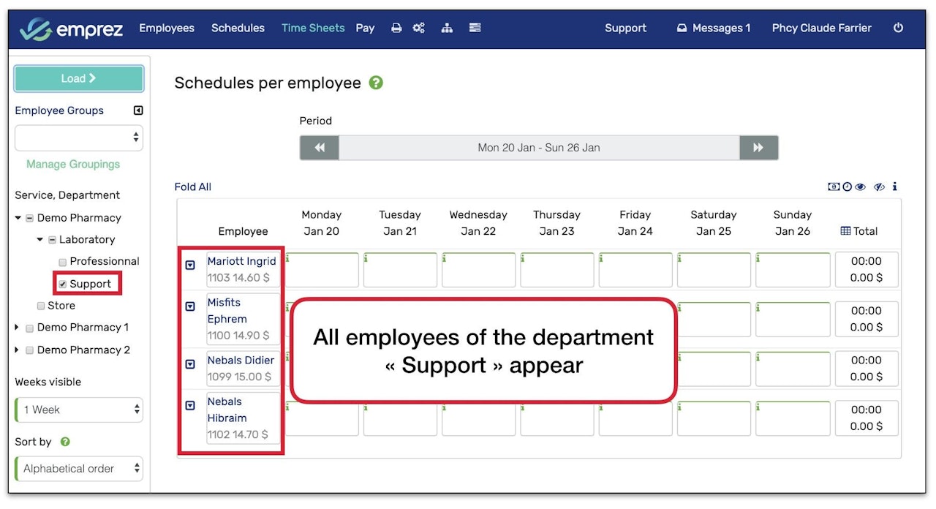Open the Employees menu
Screen dimensions: 936x509
click(167, 28)
